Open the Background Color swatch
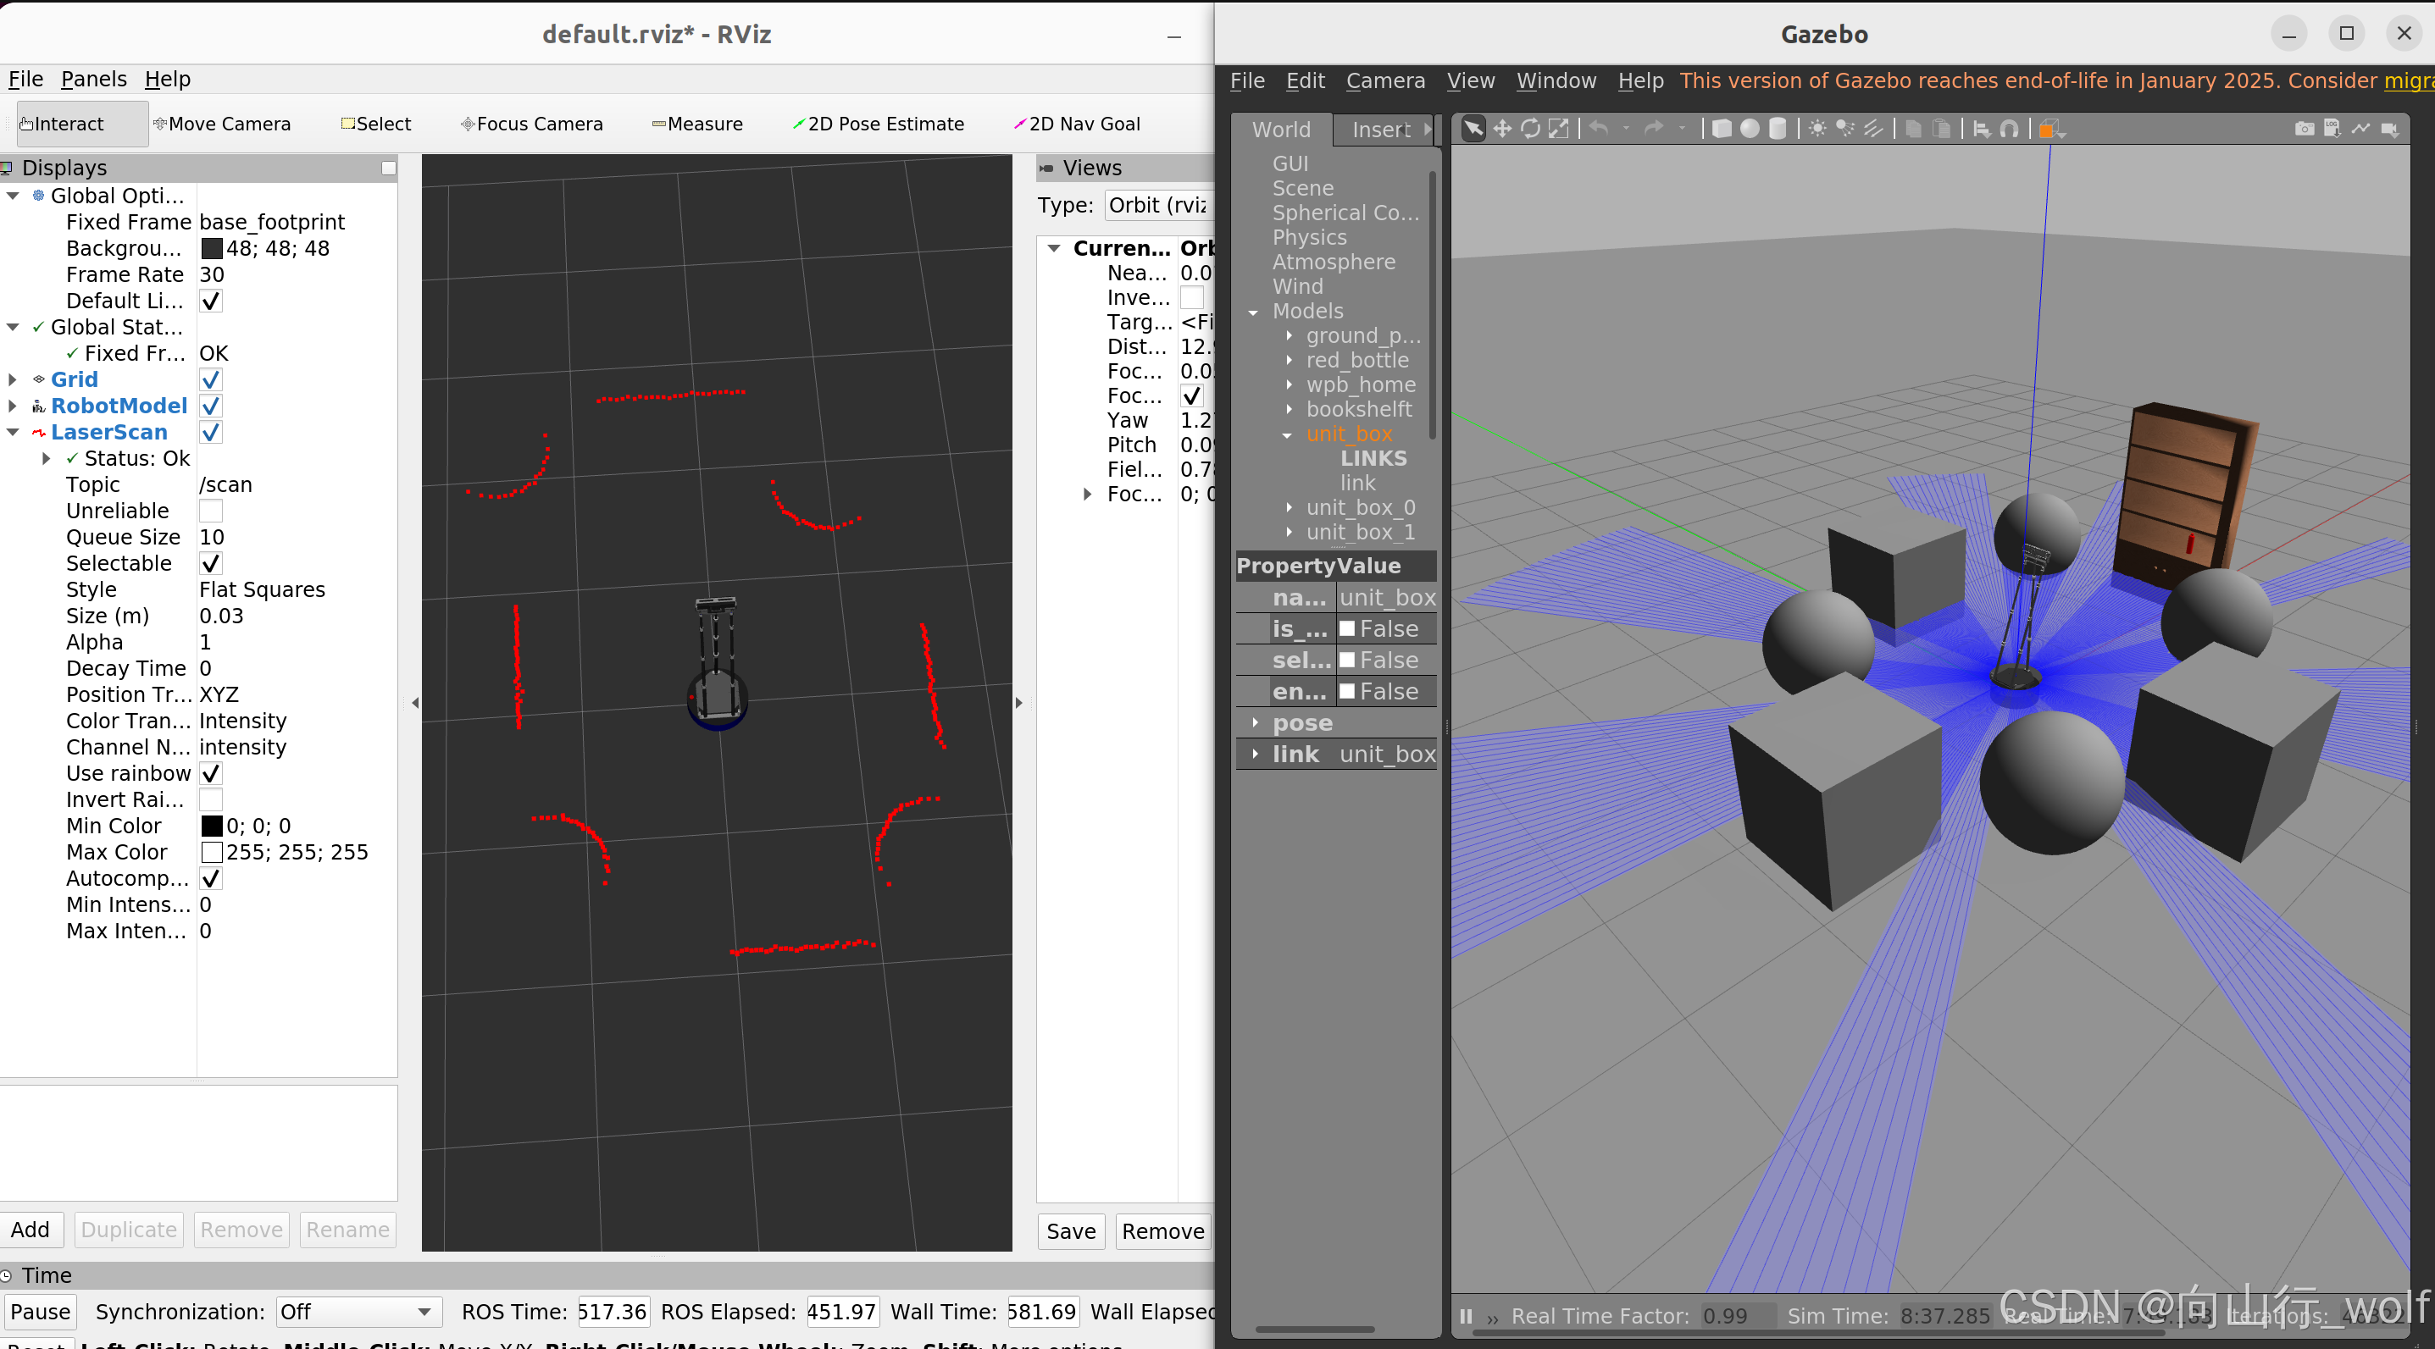The width and height of the screenshot is (2435, 1349). point(212,248)
